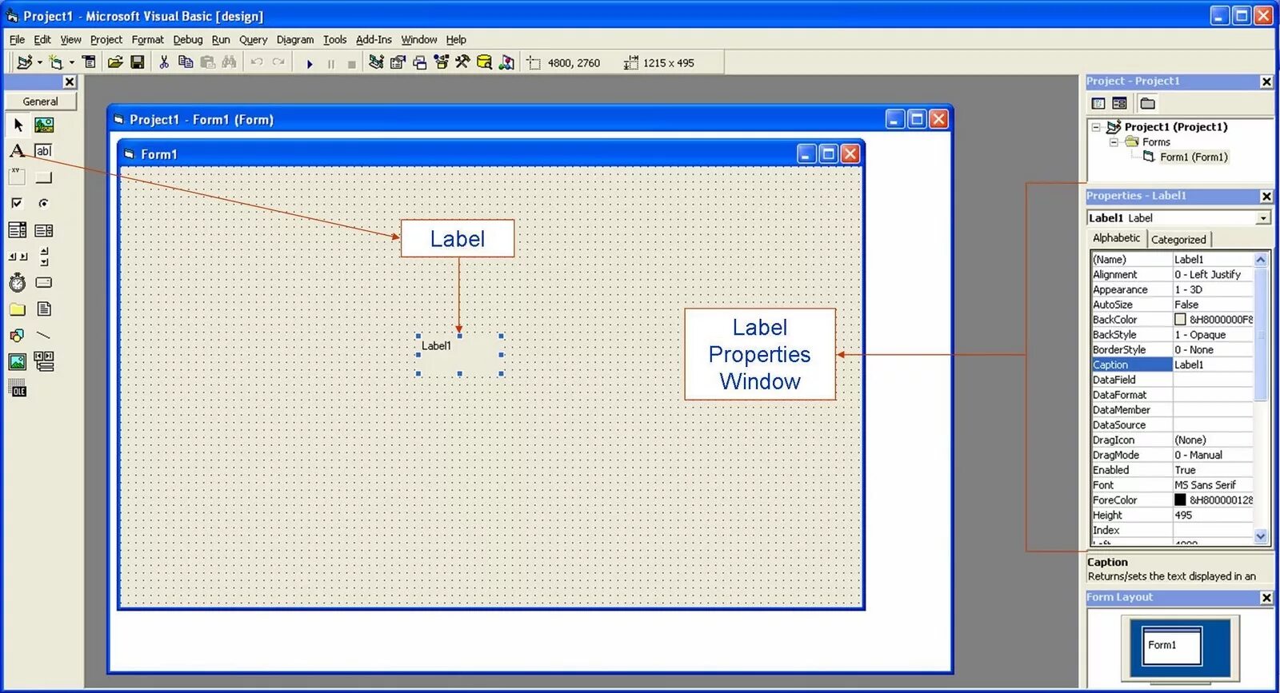Select the ListBox control tool

pos(44,230)
